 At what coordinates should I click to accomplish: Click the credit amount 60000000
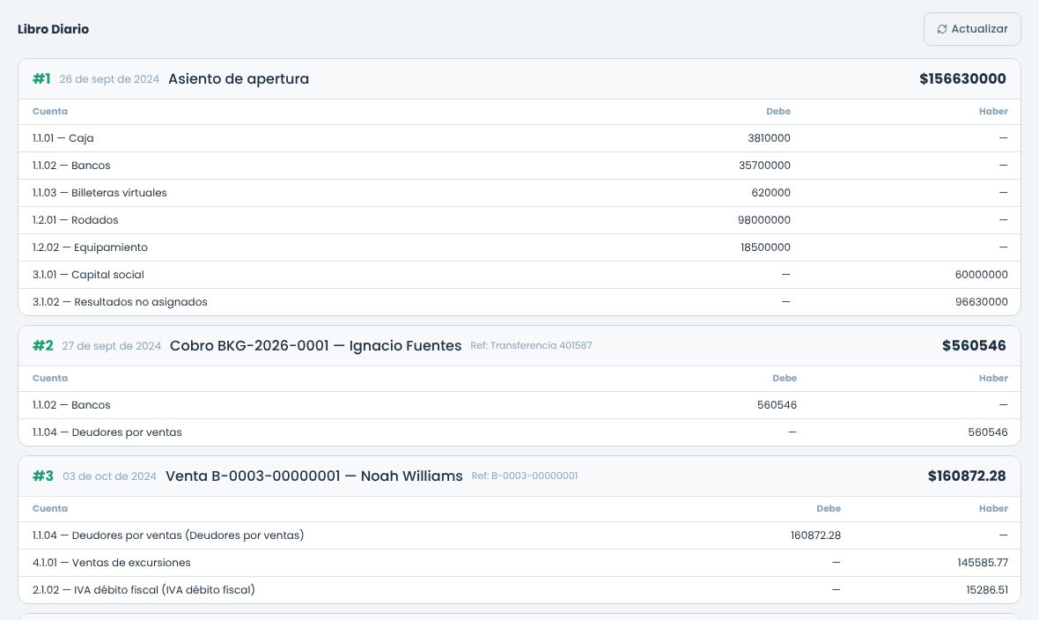coord(982,275)
